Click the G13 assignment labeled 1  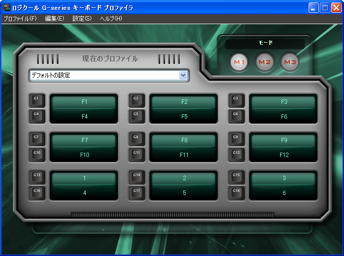(84, 178)
